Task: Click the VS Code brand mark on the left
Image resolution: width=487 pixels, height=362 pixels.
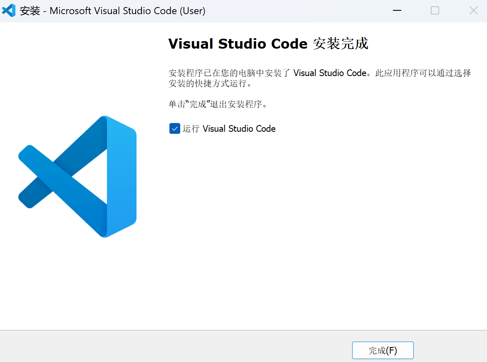Action: click(x=77, y=177)
